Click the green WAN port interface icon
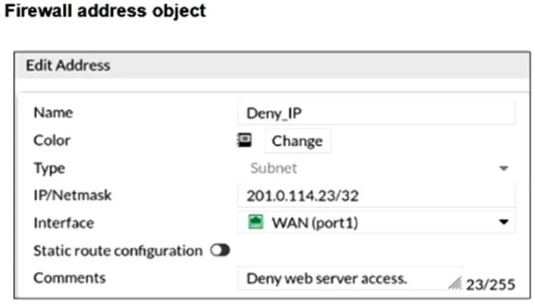 (255, 222)
